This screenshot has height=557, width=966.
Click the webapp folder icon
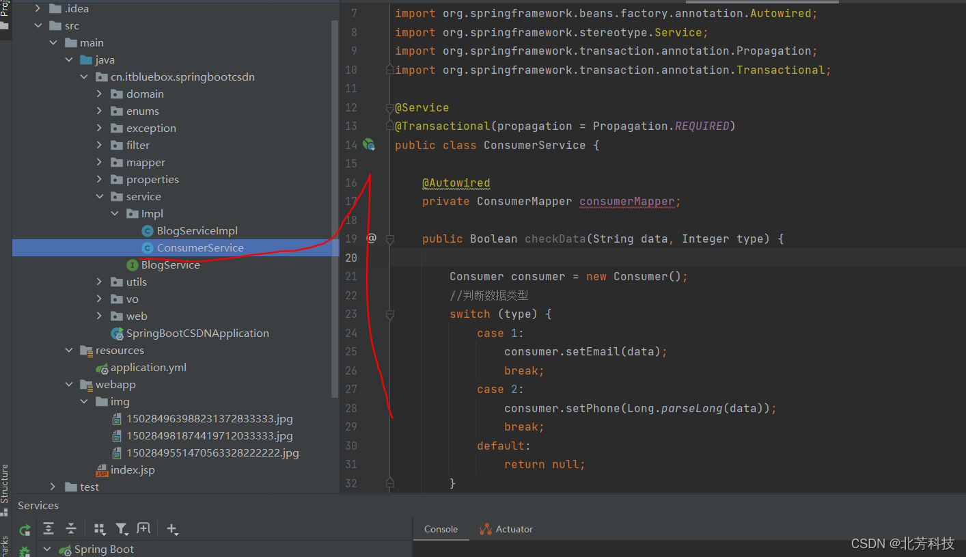pyautogui.click(x=86, y=385)
